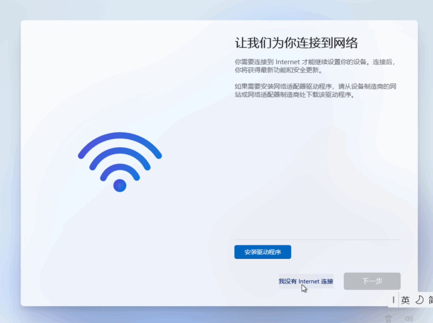The width and height of the screenshot is (433, 323).
Task: Click the dot of the Wi-Fi graphic
Action: [x=120, y=186]
